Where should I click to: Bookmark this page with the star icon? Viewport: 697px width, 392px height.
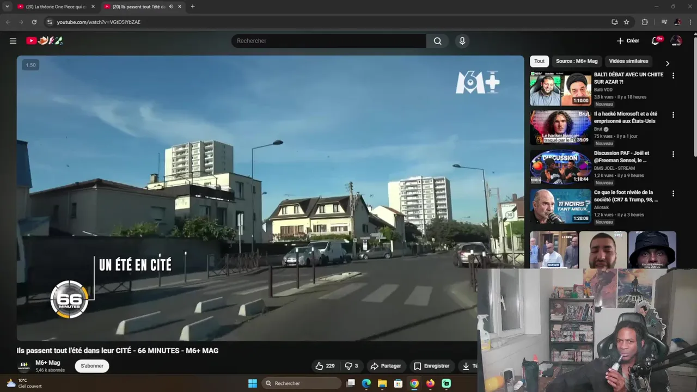(626, 22)
